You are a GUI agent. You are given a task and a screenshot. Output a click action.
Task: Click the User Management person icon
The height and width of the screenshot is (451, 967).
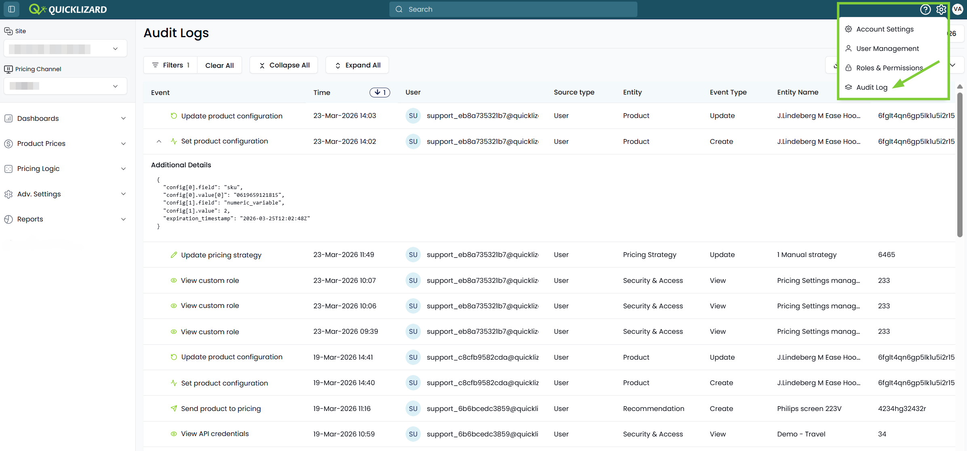(x=849, y=48)
